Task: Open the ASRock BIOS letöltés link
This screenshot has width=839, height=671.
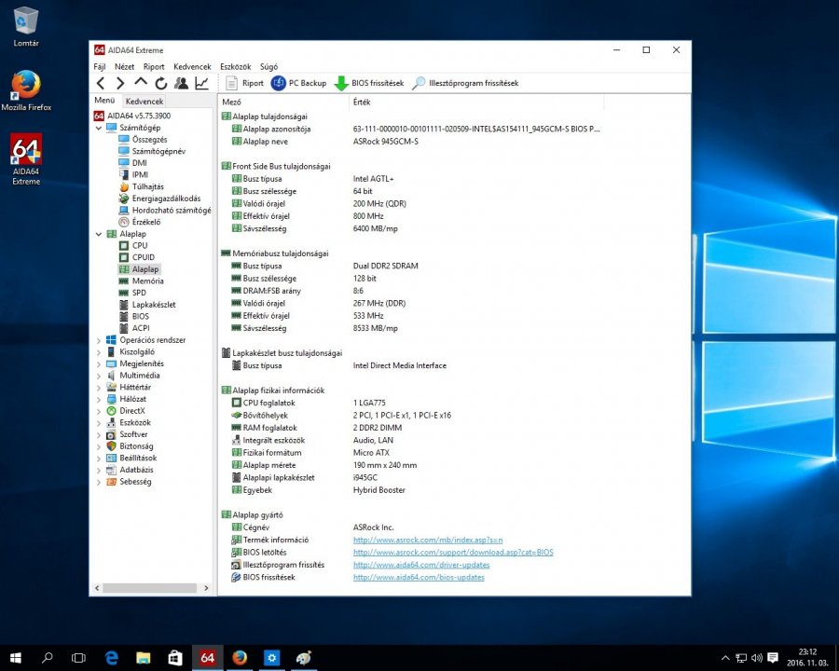Action: point(452,552)
